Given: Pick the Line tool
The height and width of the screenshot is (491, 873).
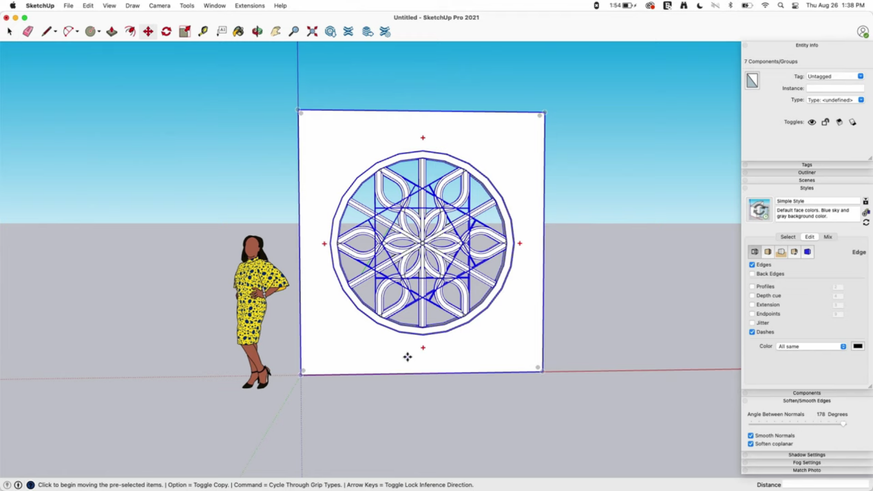Looking at the screenshot, I should (x=47, y=31).
